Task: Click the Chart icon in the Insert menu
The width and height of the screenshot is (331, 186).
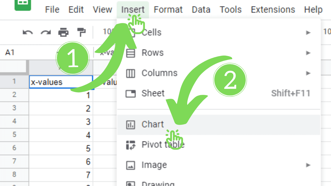Action: [x=131, y=125]
